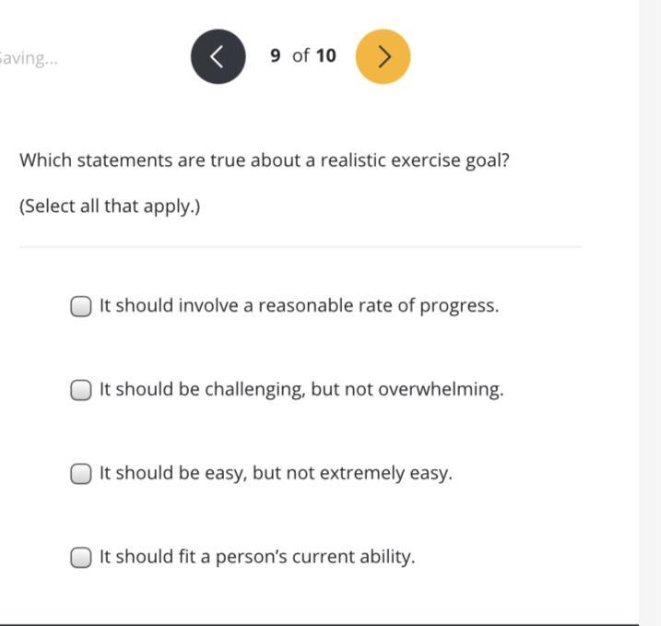Tick the "challenging, but not overwhelming" checkbox
This screenshot has height=626, width=661.
click(81, 390)
